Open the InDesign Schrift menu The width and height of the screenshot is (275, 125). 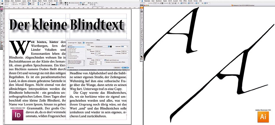[x=29, y=1]
